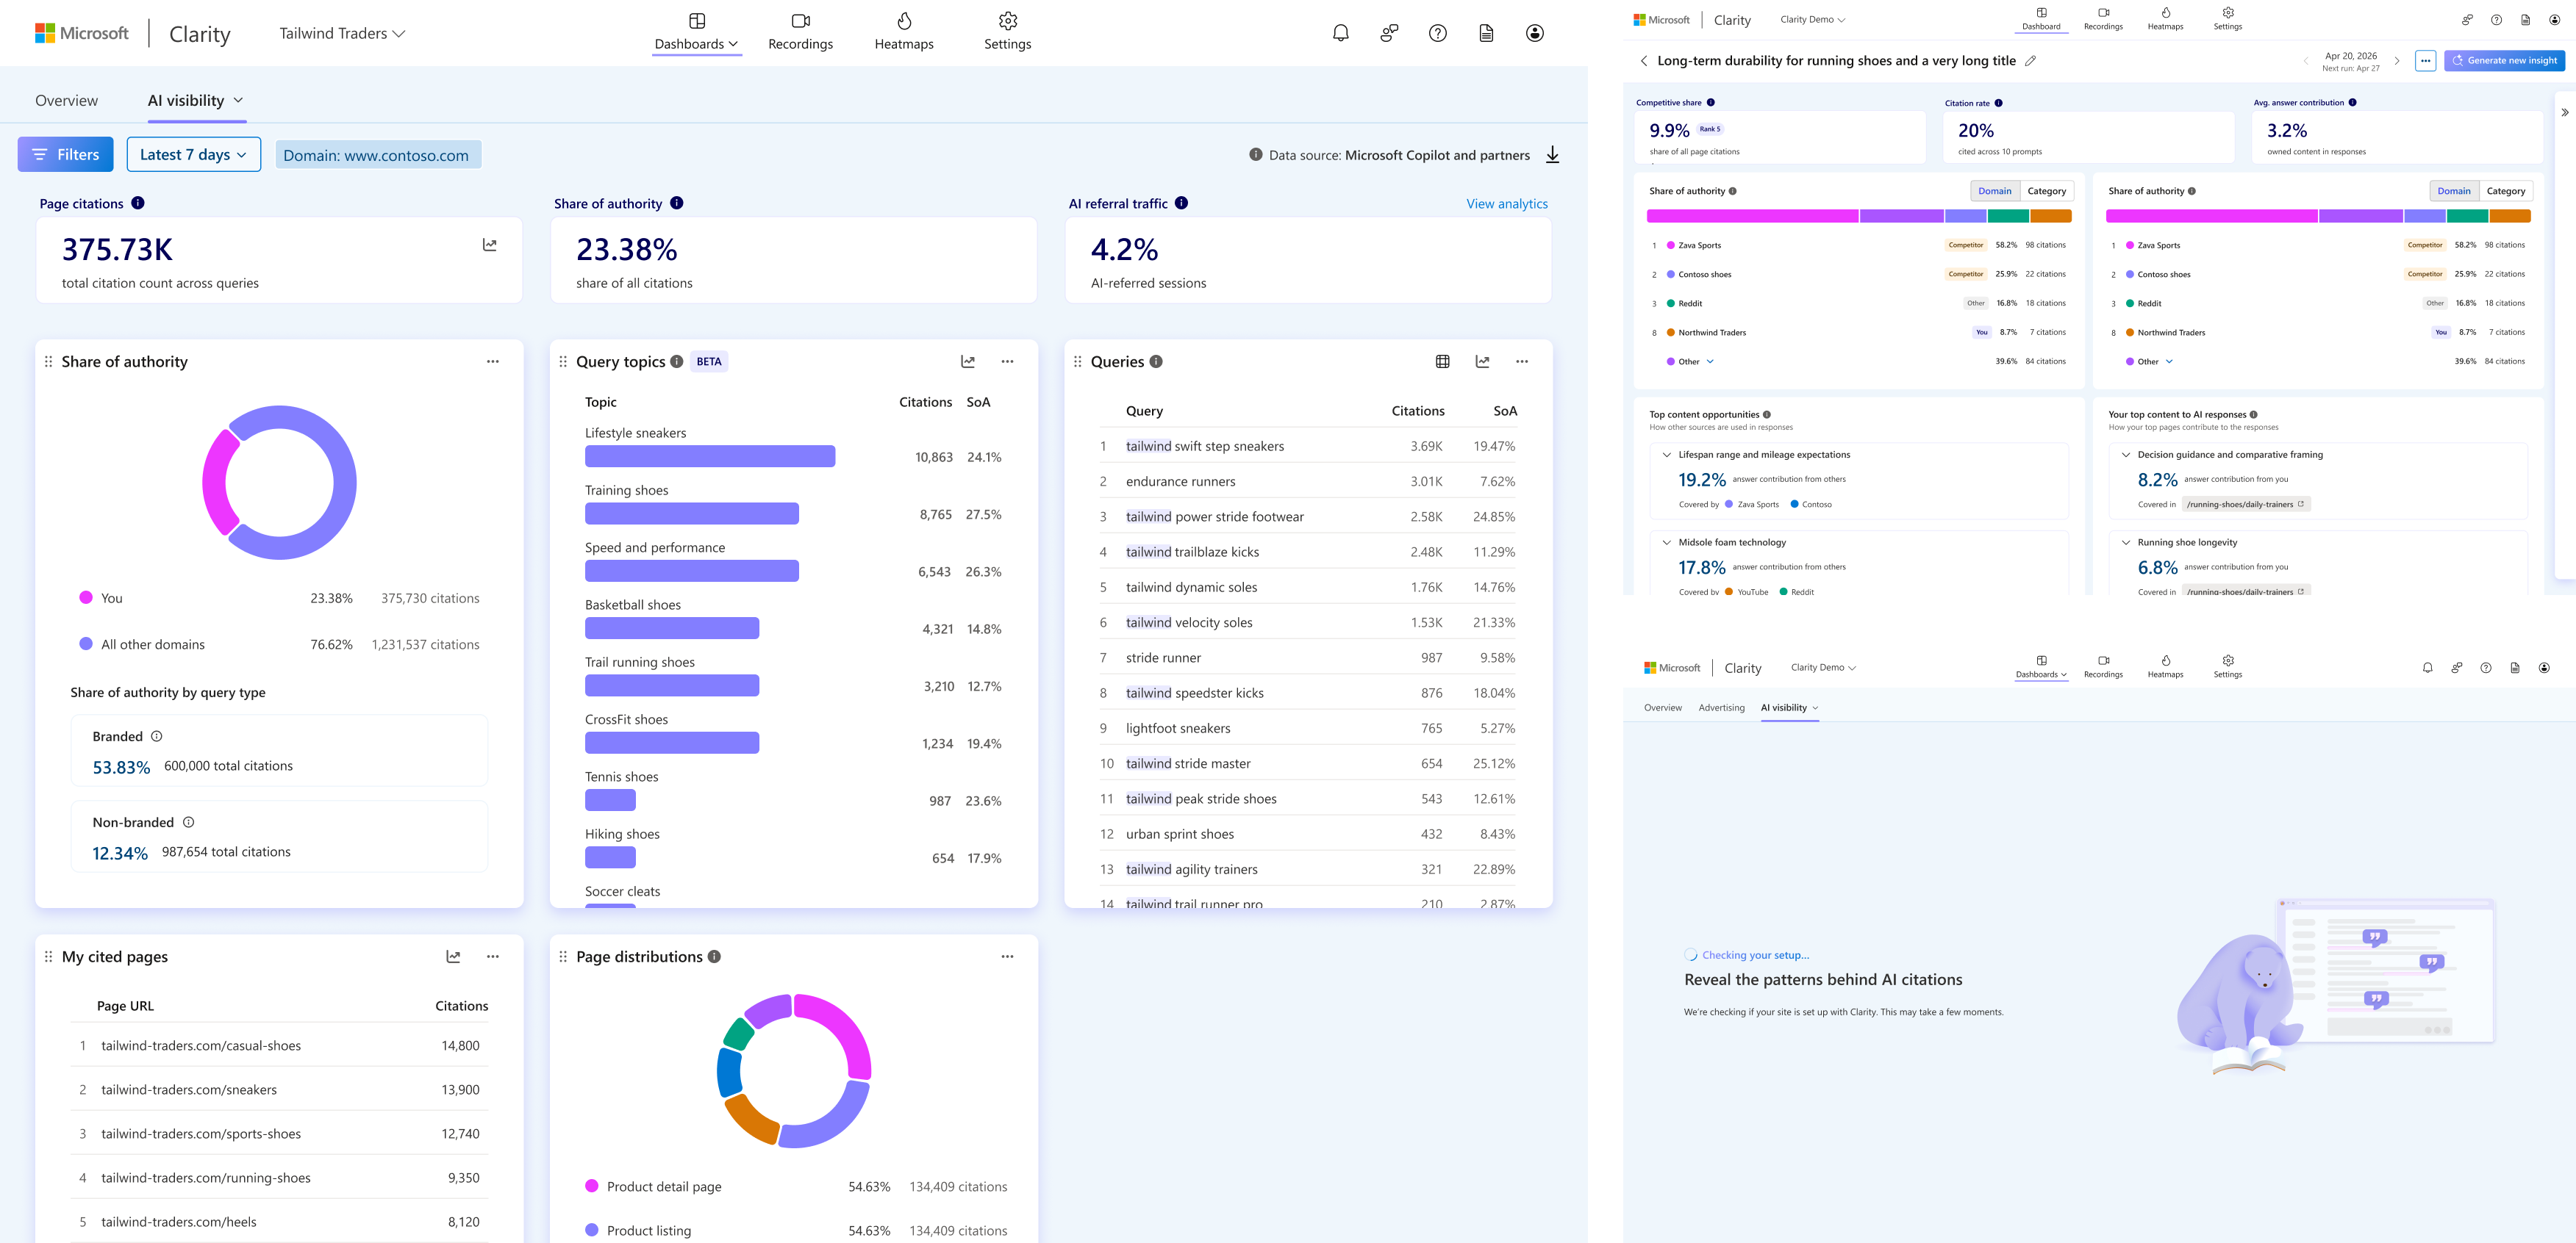
Task: Select query row endurance runners
Action: tap(1307, 482)
